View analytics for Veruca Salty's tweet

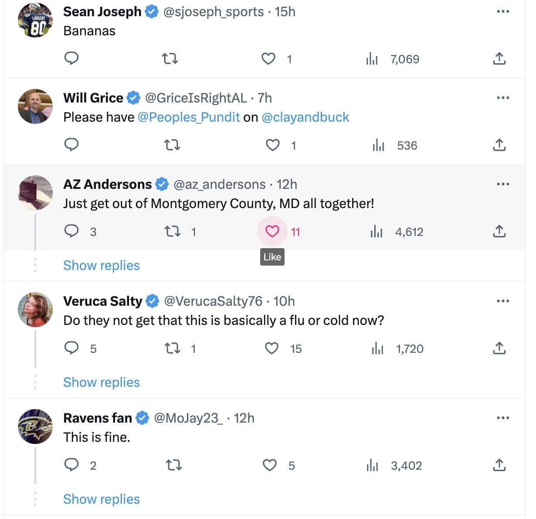point(377,348)
